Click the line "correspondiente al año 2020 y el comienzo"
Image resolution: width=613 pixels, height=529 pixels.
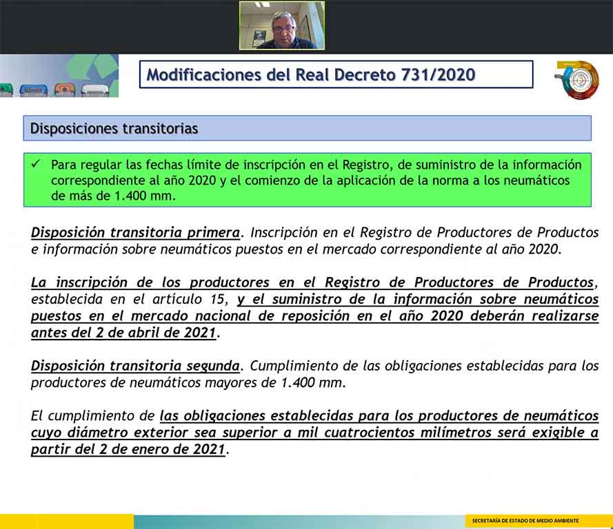pyautogui.click(x=310, y=180)
